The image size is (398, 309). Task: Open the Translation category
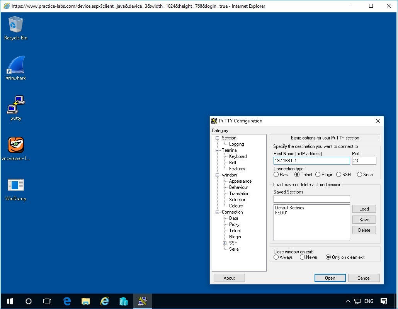tap(239, 193)
